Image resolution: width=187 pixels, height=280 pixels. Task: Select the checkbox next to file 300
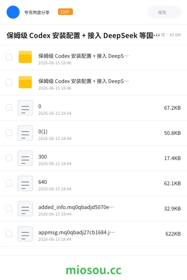tap(9, 158)
